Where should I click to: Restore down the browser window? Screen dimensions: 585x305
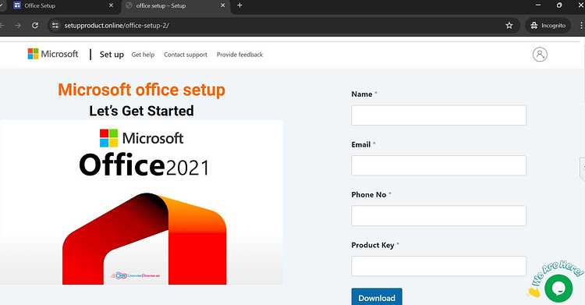559,5
